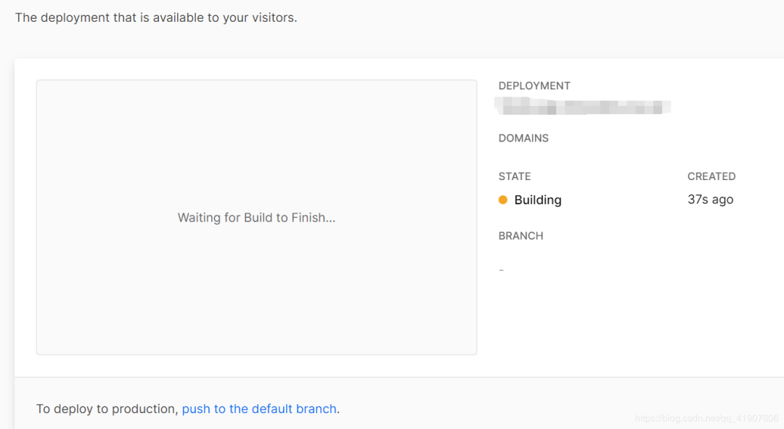
Task: Click the DOMAINS heading label
Action: (x=523, y=139)
